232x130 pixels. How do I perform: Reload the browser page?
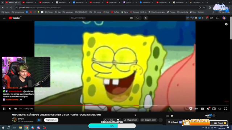coord(11,8)
